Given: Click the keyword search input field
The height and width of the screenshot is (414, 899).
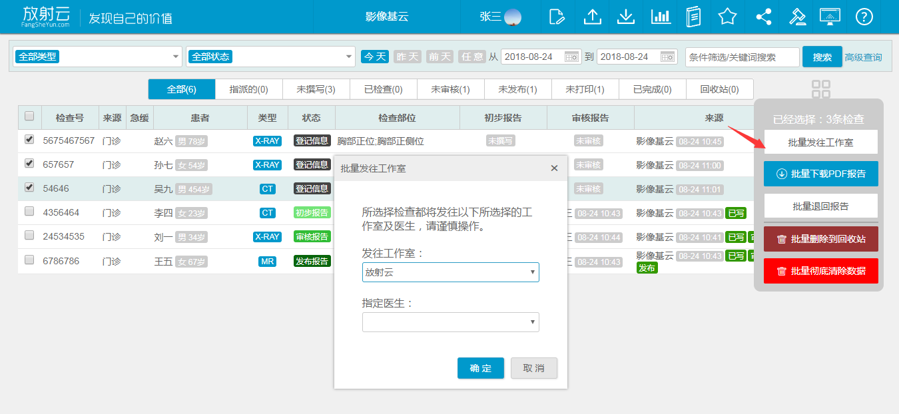Looking at the screenshot, I should pos(742,57).
